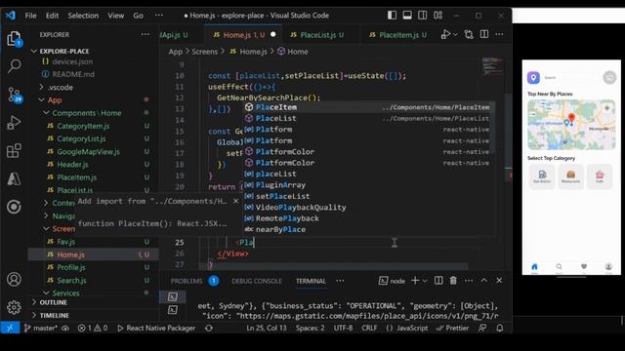This screenshot has width=625, height=351.
Task: Split the editor to the right
Action: 484,35
